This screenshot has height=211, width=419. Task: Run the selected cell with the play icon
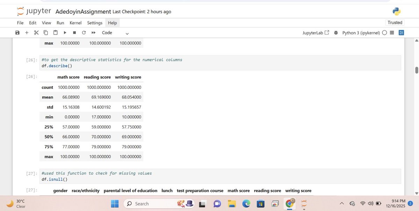65,32
